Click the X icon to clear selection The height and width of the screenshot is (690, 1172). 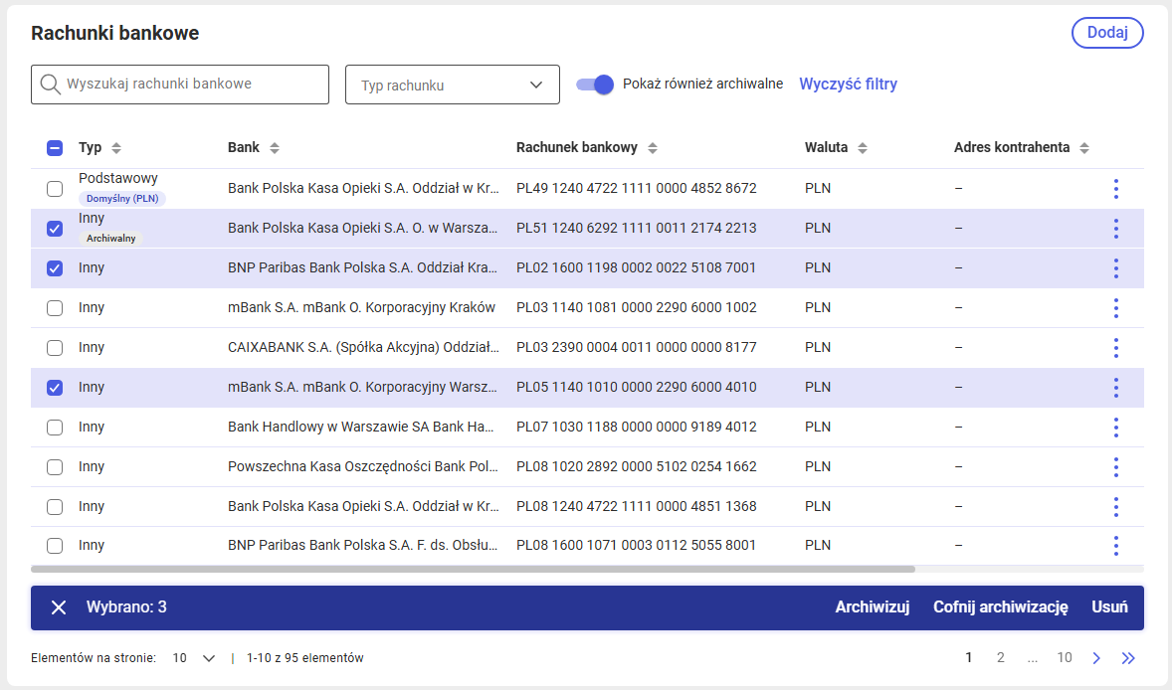[x=59, y=607]
